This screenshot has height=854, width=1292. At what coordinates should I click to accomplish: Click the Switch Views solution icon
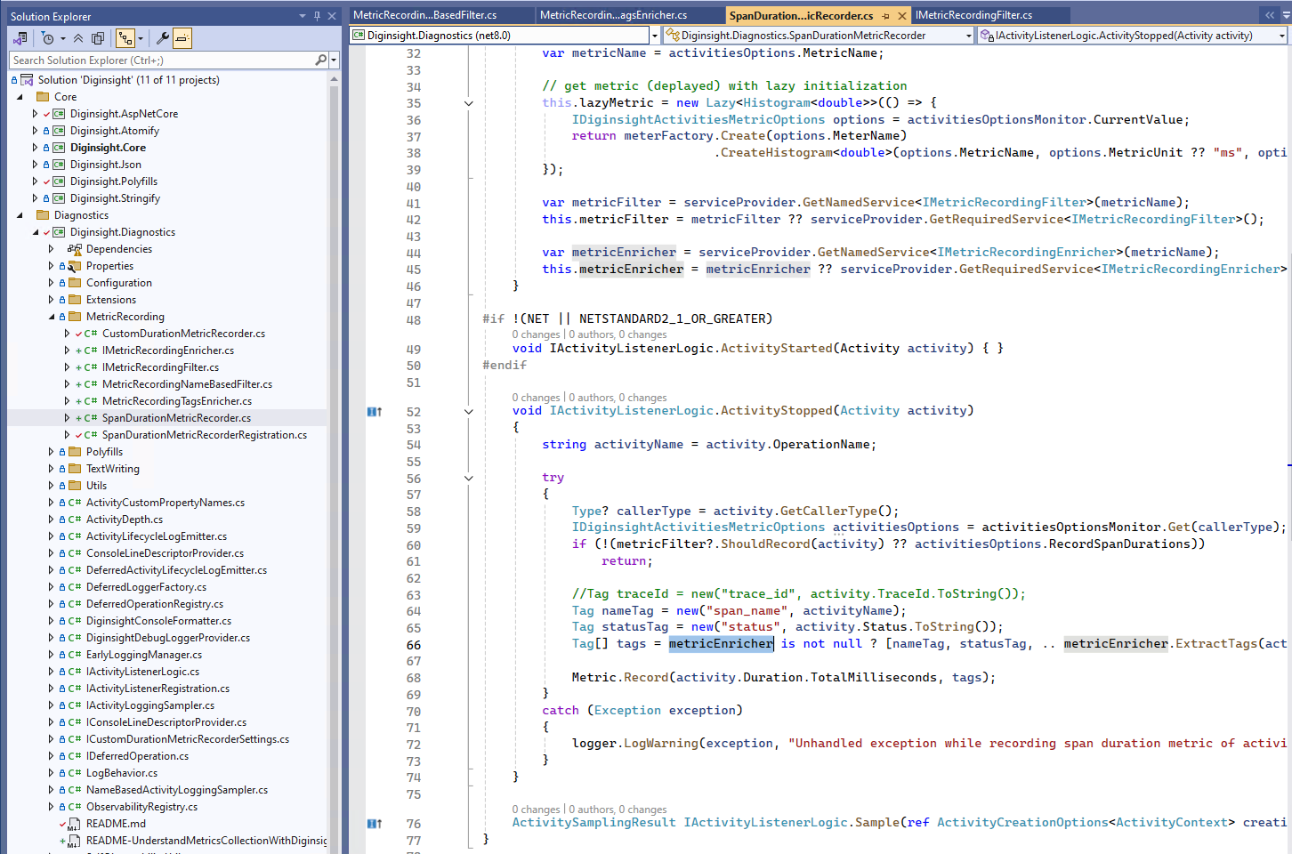click(x=20, y=38)
